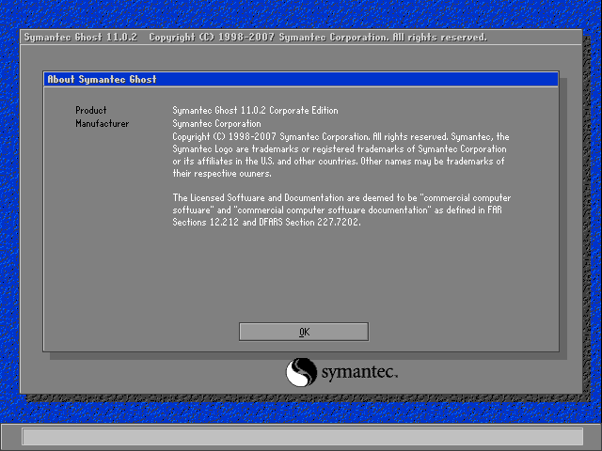Click the 'Sections 12.212 and DFARS' line

[x=266, y=222]
